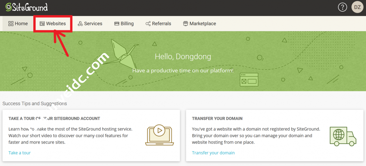Click the Hello, Dongdong greeting
The width and height of the screenshot is (366, 166).
click(183, 57)
